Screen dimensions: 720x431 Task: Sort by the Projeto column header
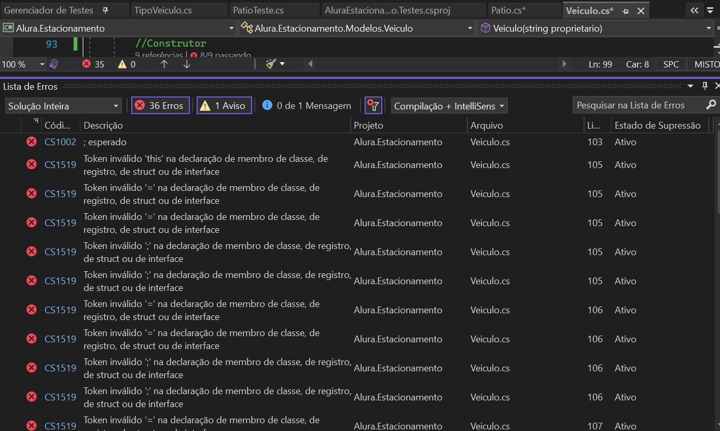[409, 125]
